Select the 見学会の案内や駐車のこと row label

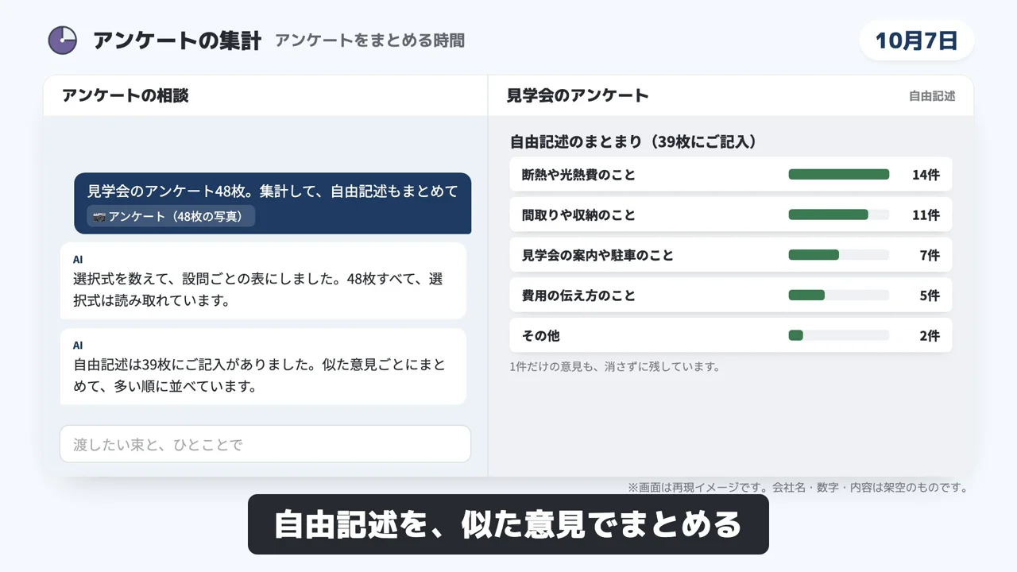pyautogui.click(x=597, y=255)
